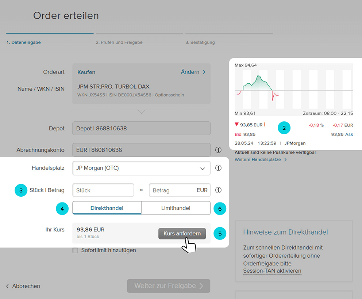Click the blue marker 5 near Kurs anfordern
The image size is (362, 299).
(220, 233)
